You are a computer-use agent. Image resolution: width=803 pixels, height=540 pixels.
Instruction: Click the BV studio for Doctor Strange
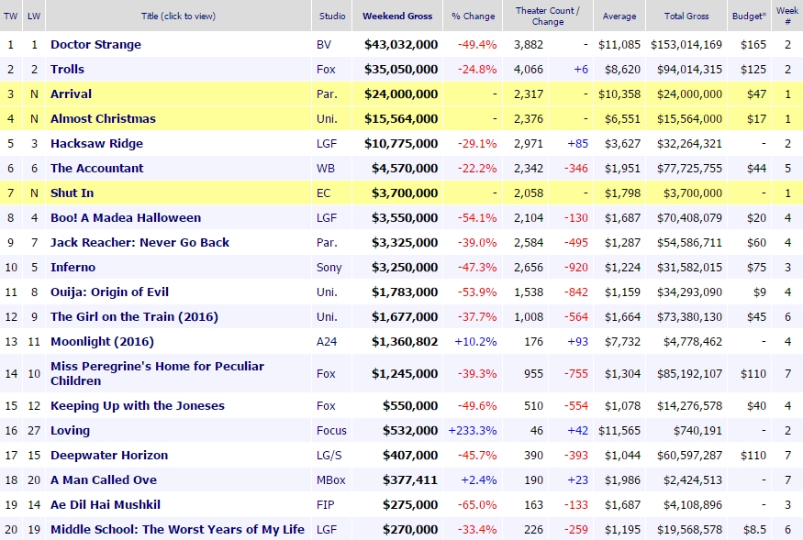coord(324,45)
